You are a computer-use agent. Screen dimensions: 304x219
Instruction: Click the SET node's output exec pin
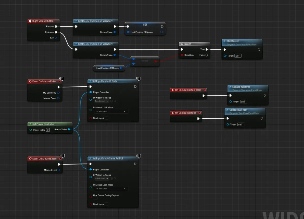coord(162,26)
